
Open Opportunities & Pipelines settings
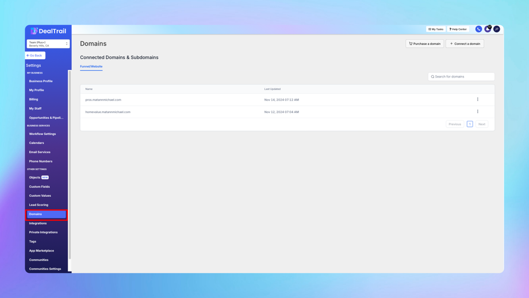(47, 118)
